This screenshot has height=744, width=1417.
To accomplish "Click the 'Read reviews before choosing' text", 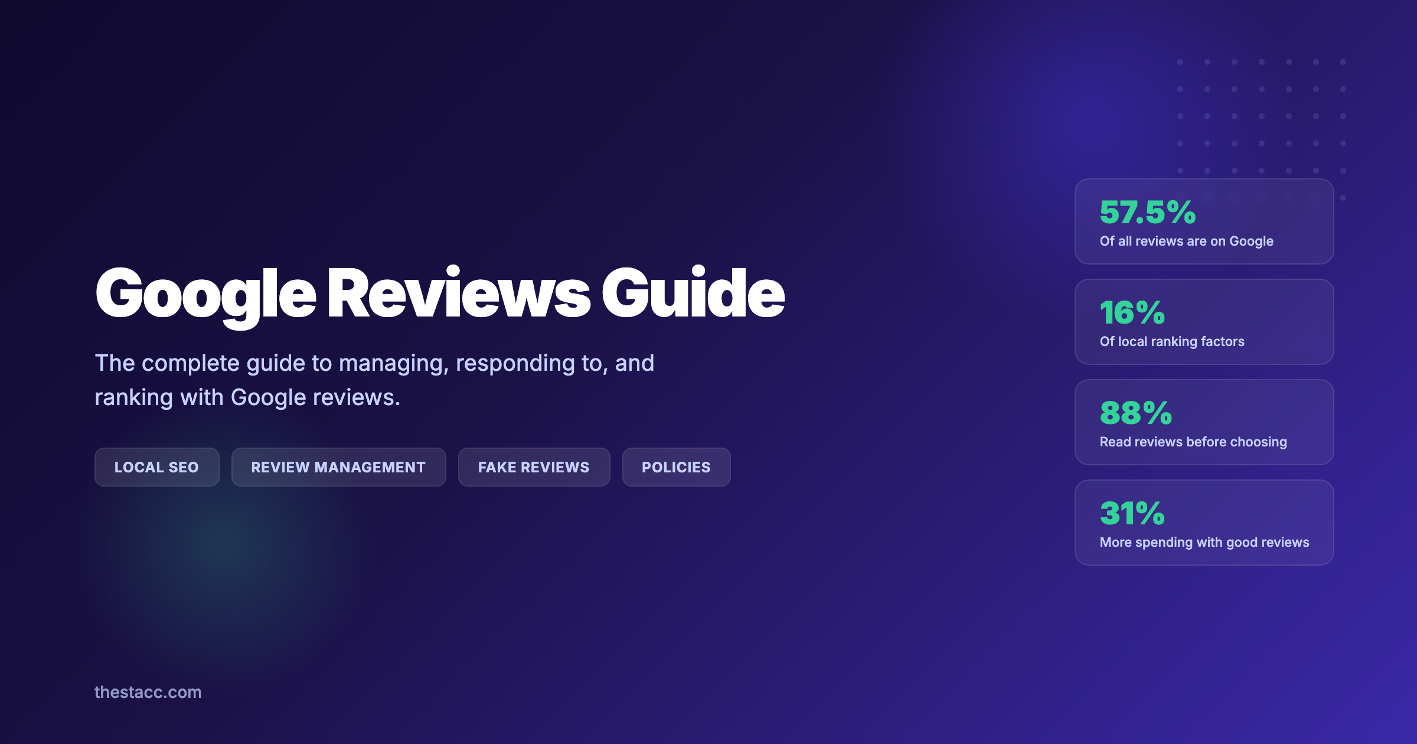I will tap(1193, 442).
